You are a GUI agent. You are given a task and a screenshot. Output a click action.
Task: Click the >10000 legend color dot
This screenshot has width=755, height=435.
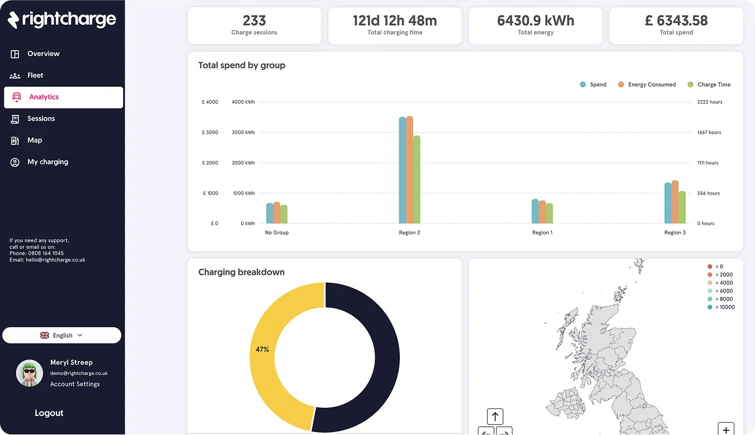point(710,307)
